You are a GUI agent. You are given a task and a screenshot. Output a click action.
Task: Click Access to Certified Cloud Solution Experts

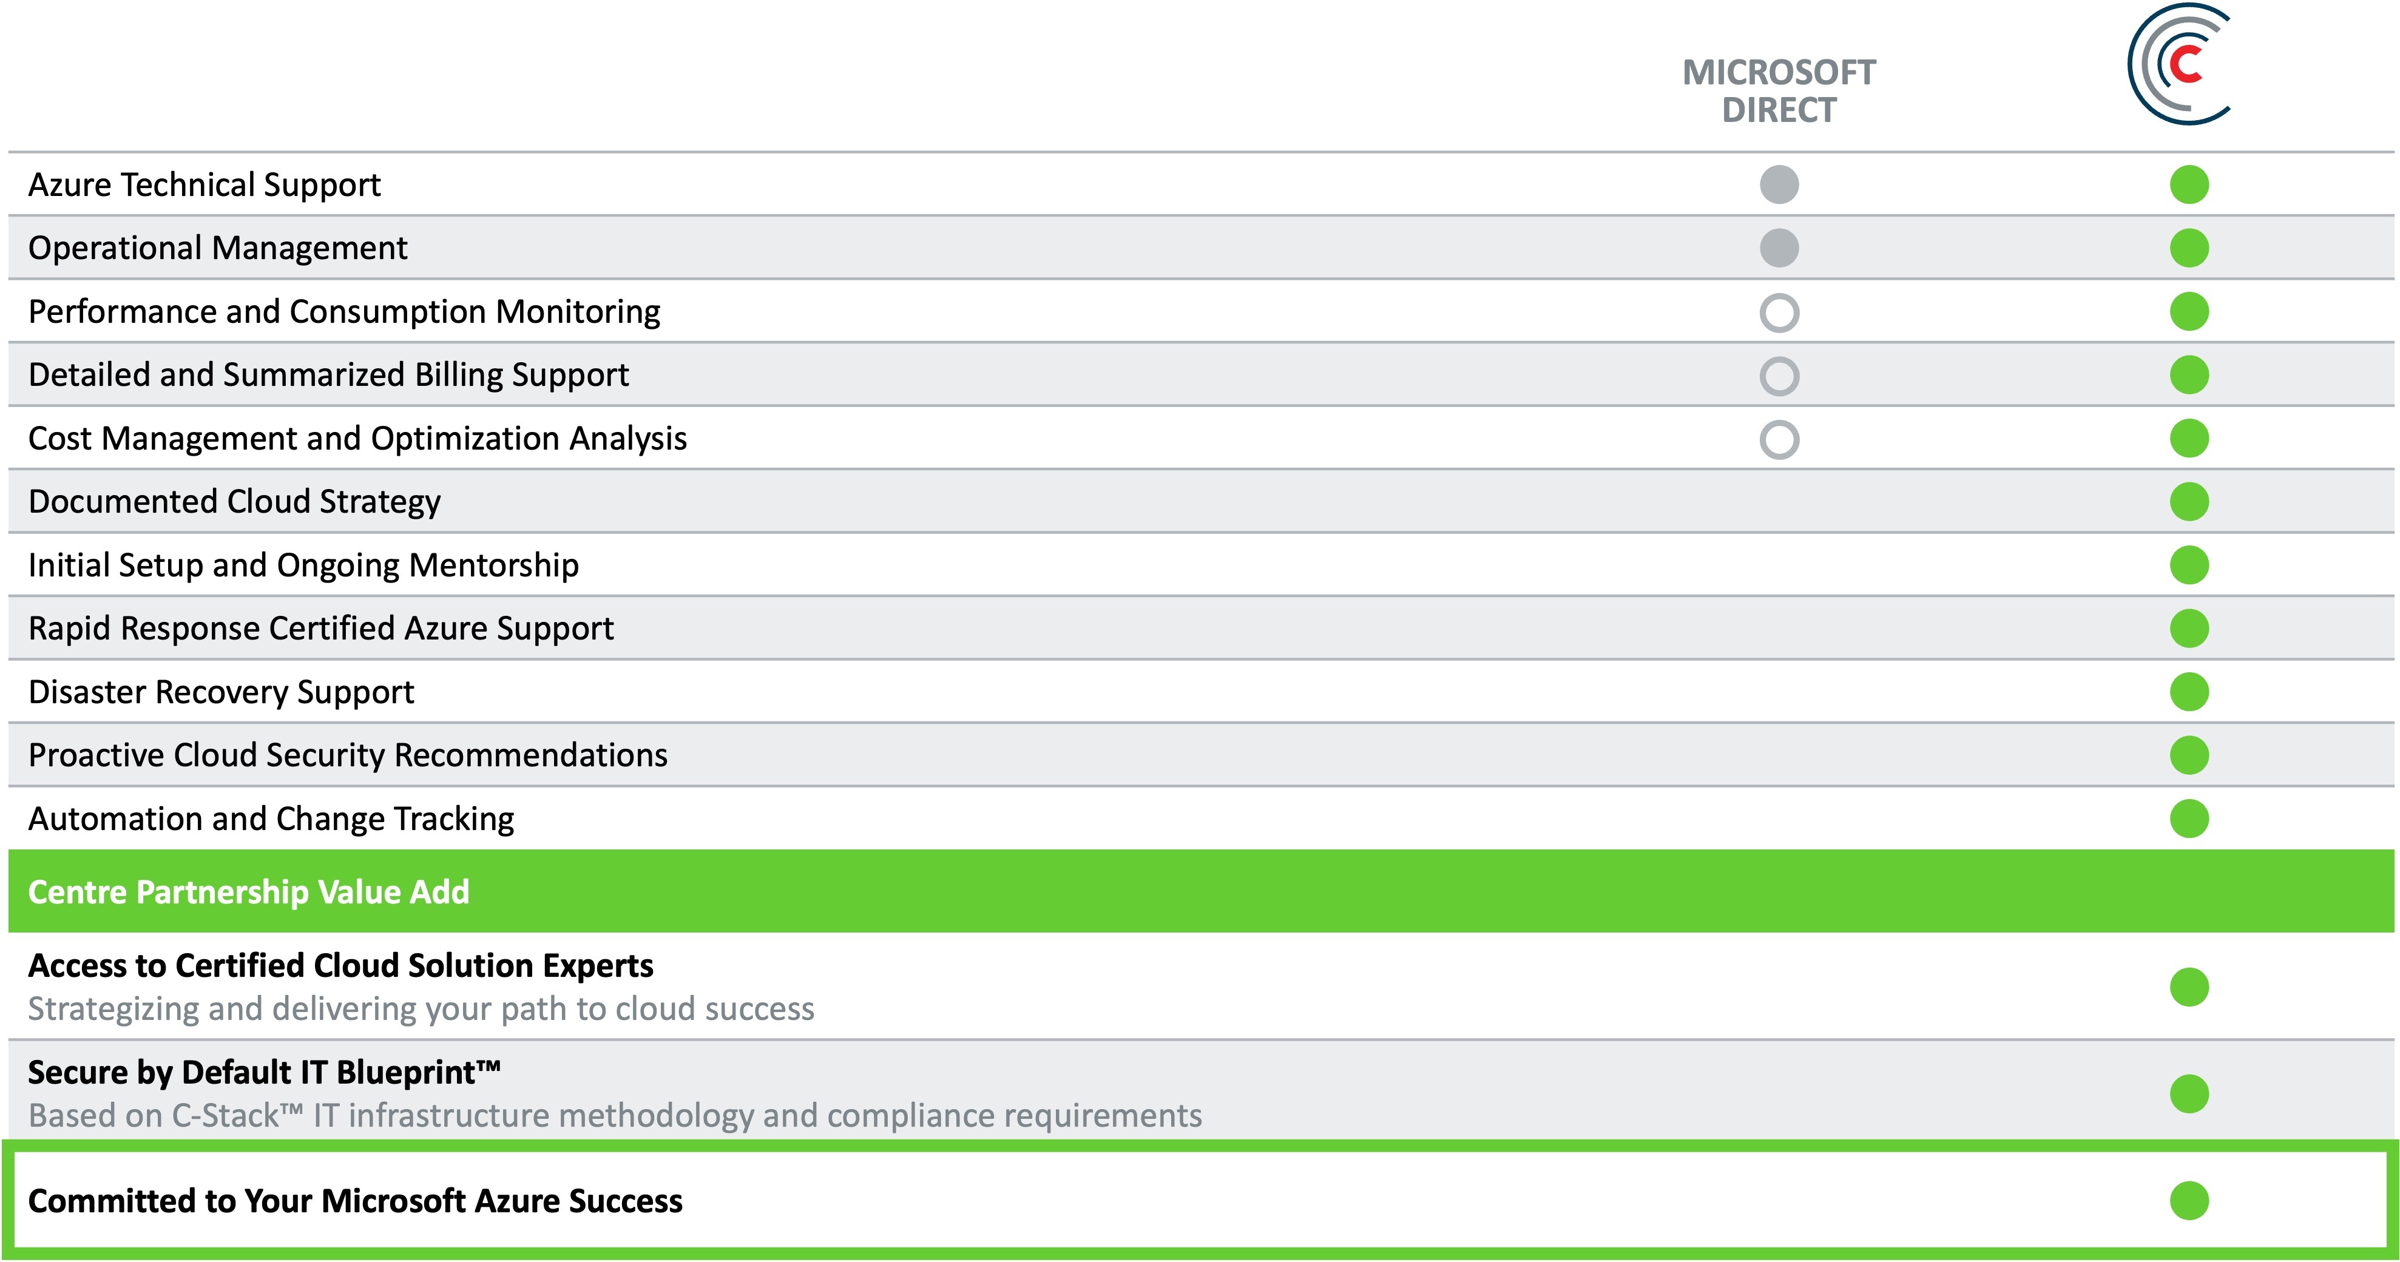point(340,966)
